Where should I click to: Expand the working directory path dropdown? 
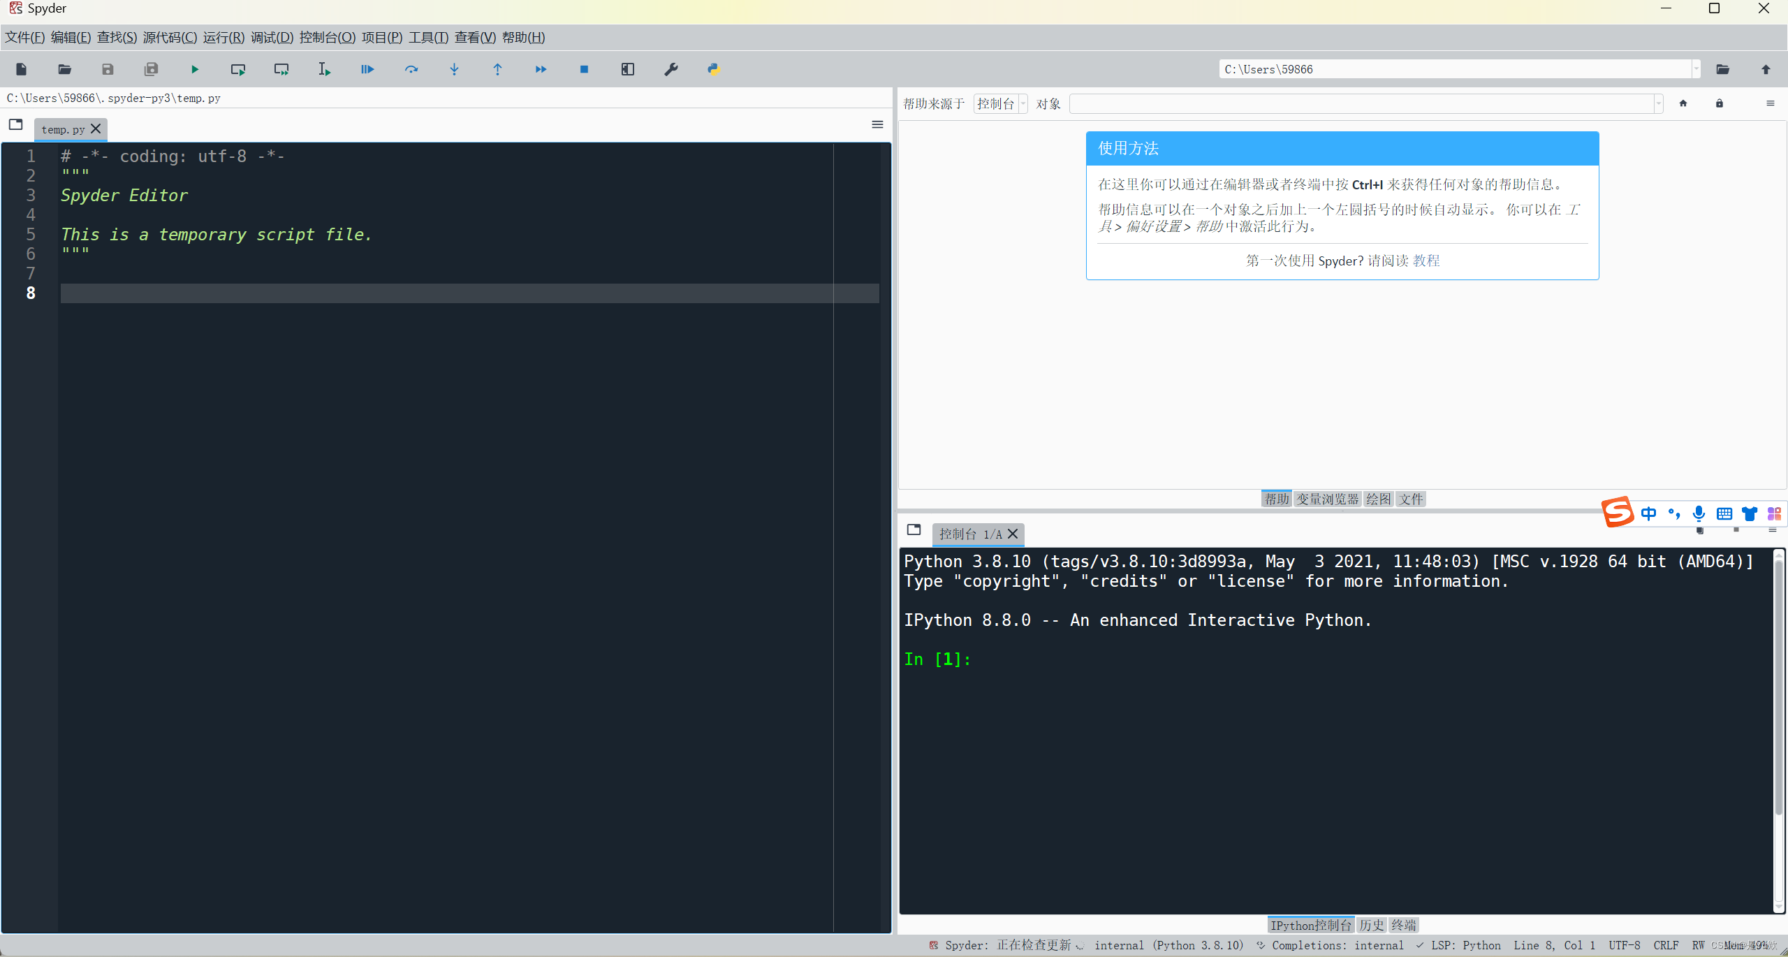1696,69
